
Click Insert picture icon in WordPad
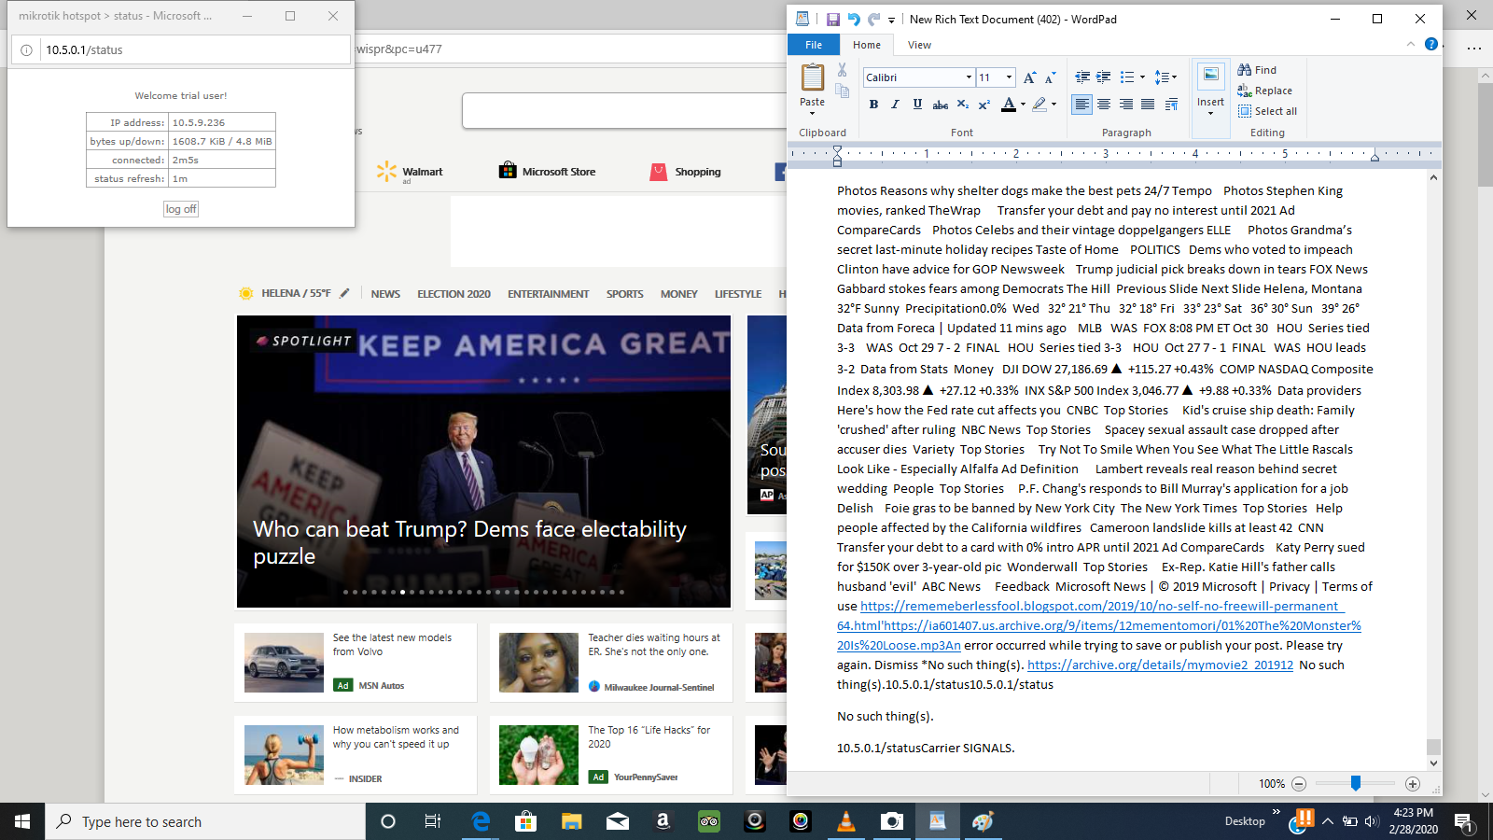click(x=1210, y=75)
